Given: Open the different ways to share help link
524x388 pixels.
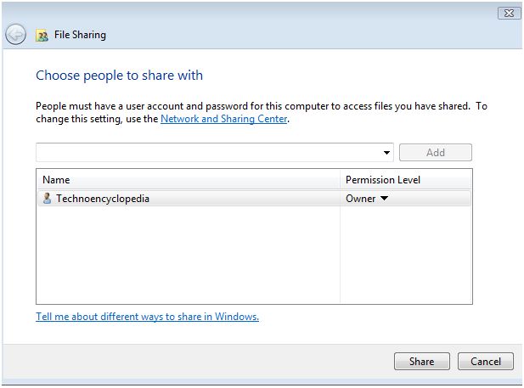Looking at the screenshot, I should pyautogui.click(x=147, y=317).
